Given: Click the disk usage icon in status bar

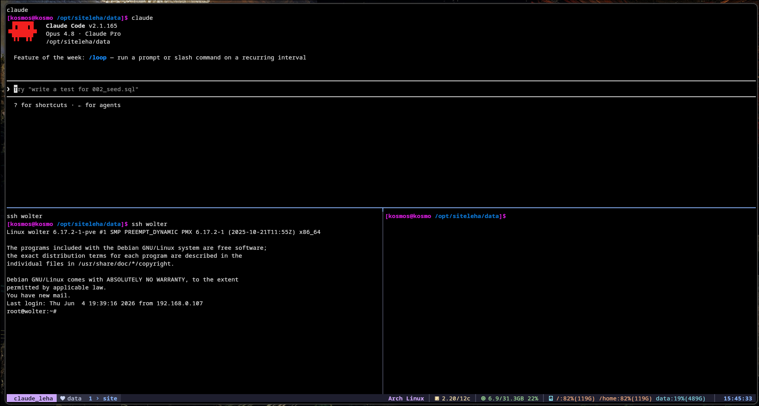Looking at the screenshot, I should 551,398.
